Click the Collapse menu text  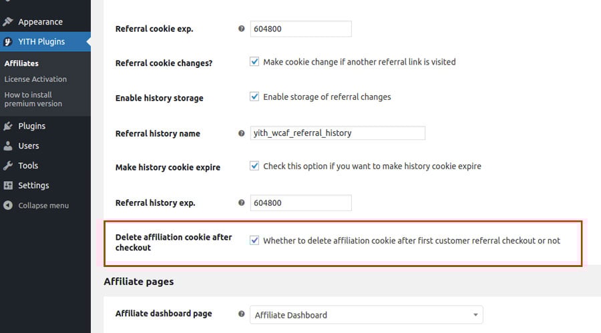click(43, 205)
